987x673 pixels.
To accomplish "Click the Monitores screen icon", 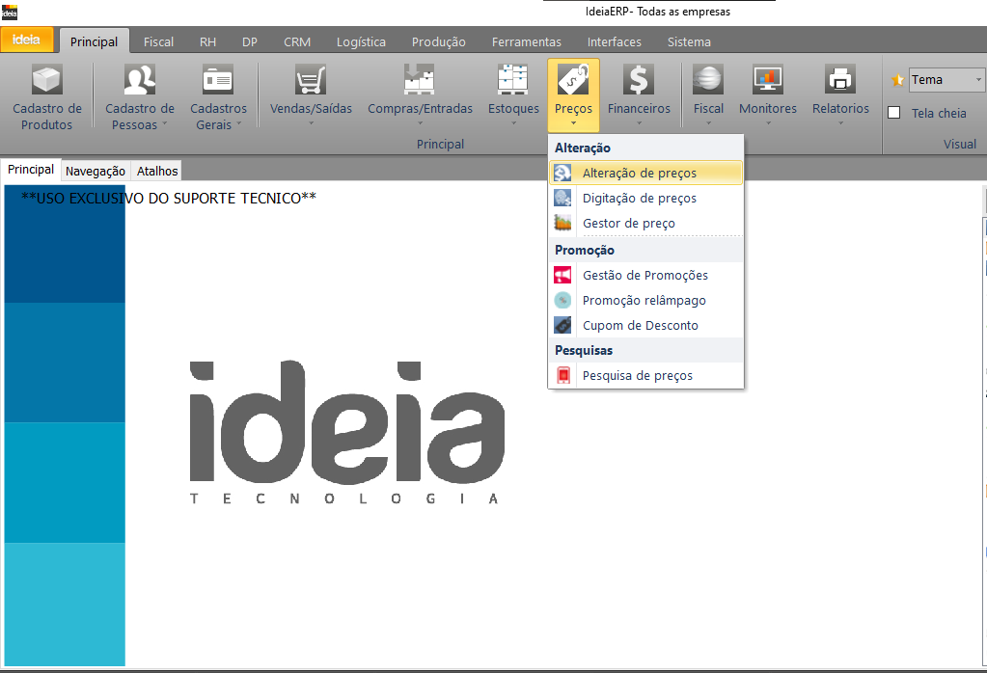I will pyautogui.click(x=767, y=79).
